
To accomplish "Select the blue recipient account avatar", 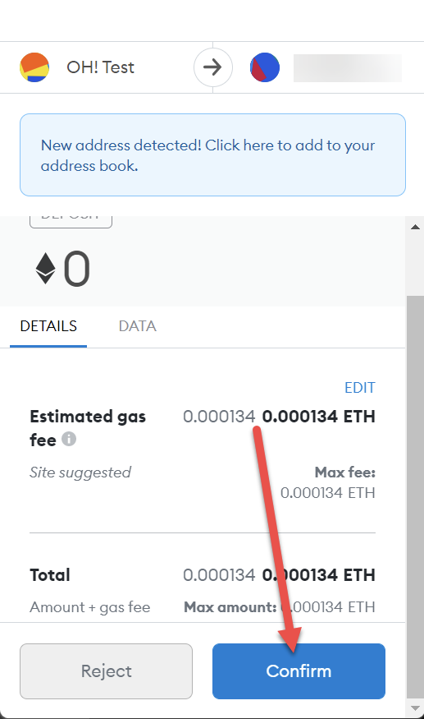I will (x=265, y=67).
